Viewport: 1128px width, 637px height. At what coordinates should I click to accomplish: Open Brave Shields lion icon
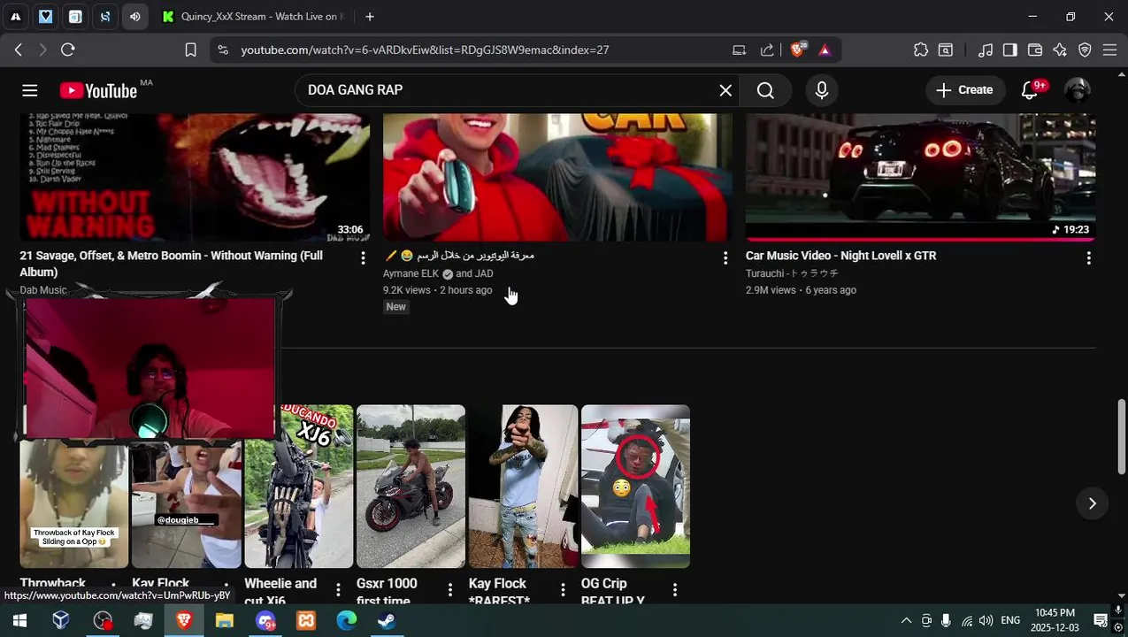(x=798, y=50)
